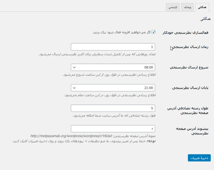Open the end time dropdown showing 21:00
214x170 pixels.
(113, 88)
